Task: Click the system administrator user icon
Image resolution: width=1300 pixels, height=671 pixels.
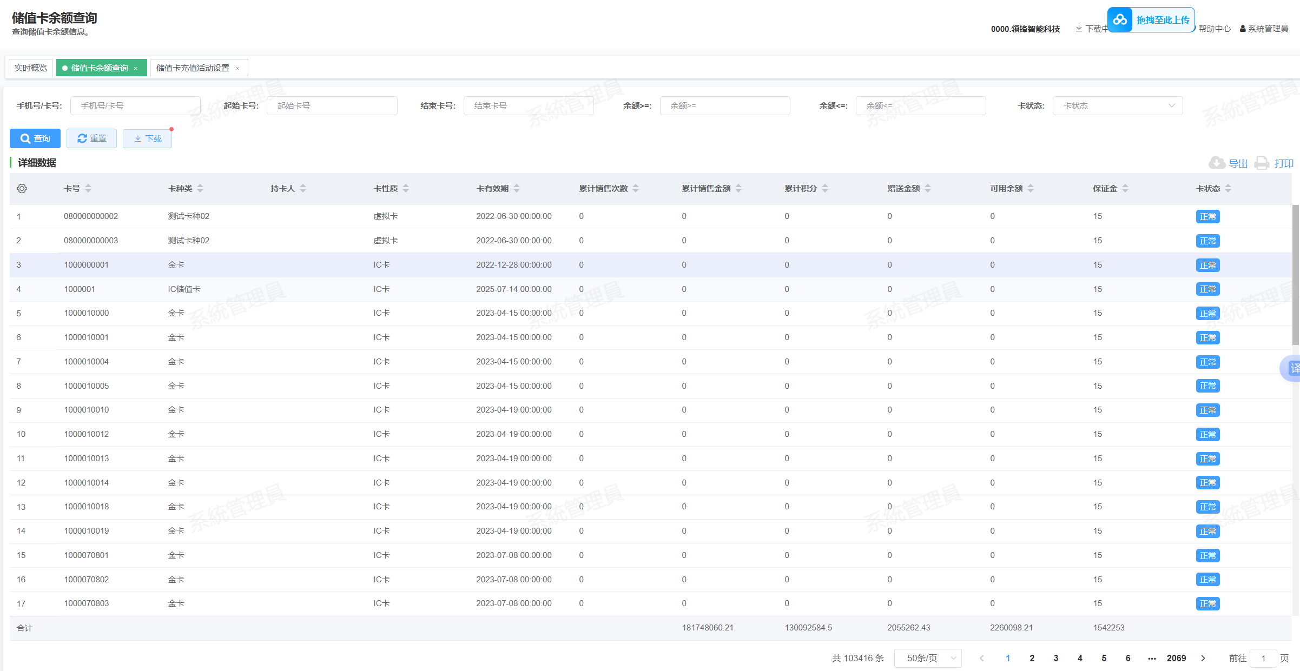Action: (1243, 29)
